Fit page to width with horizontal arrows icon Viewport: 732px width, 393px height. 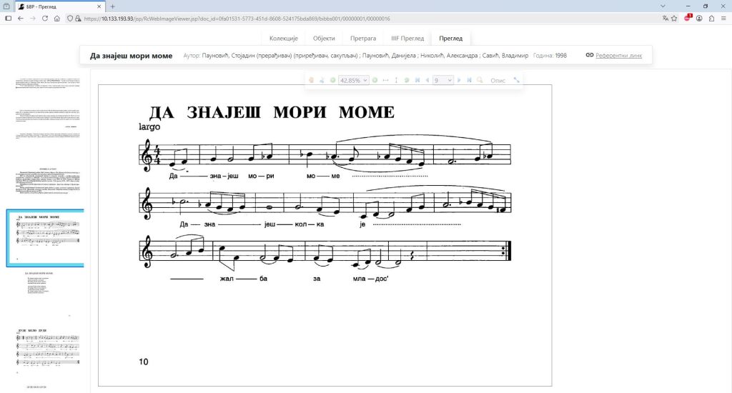coord(385,80)
